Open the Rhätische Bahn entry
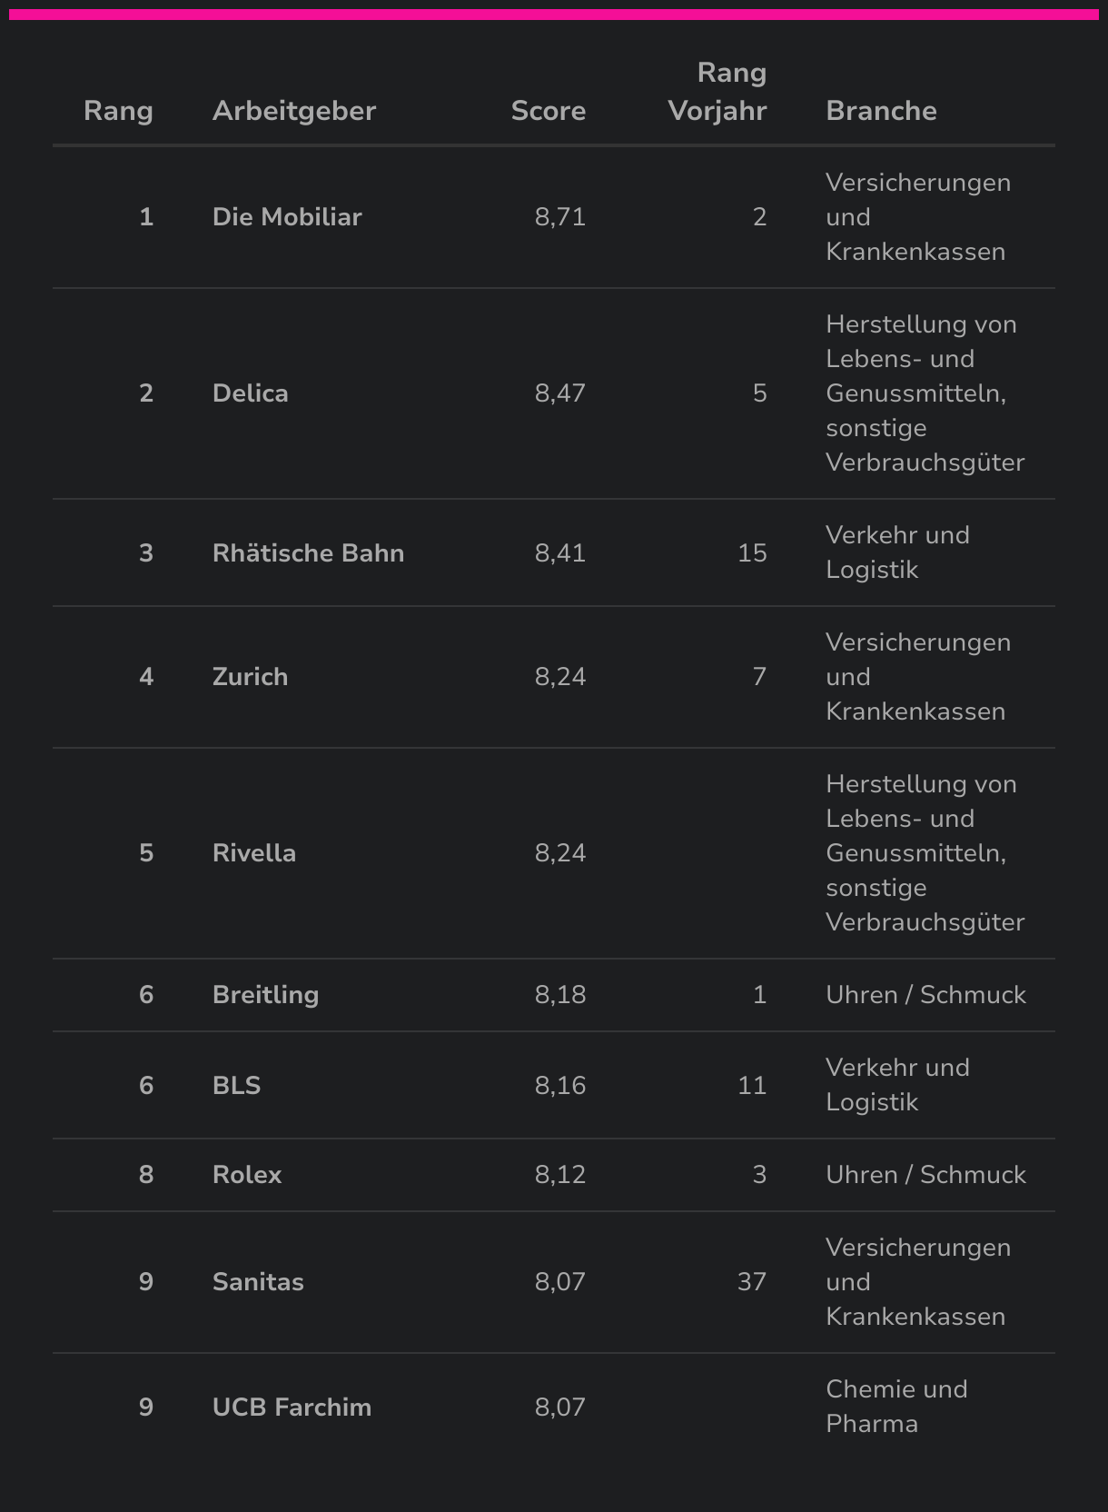The height and width of the screenshot is (1512, 1108). pyautogui.click(x=308, y=553)
